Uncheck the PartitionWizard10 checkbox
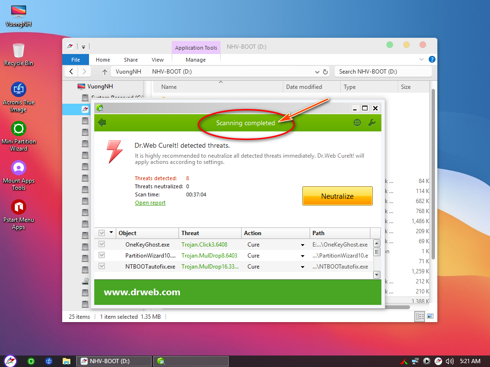The image size is (490, 367). click(x=101, y=255)
